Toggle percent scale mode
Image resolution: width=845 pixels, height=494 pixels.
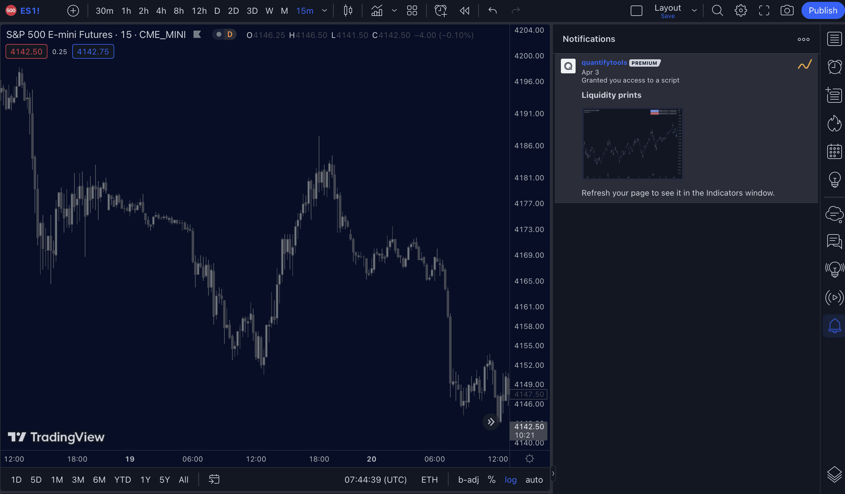492,480
